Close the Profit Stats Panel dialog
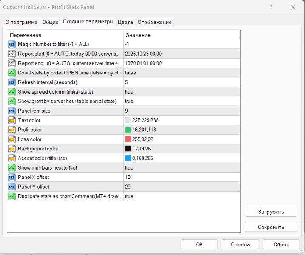The width and height of the screenshot is (305, 255). [293, 7]
